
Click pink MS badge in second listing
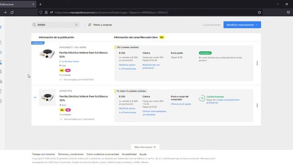[x=68, y=110]
